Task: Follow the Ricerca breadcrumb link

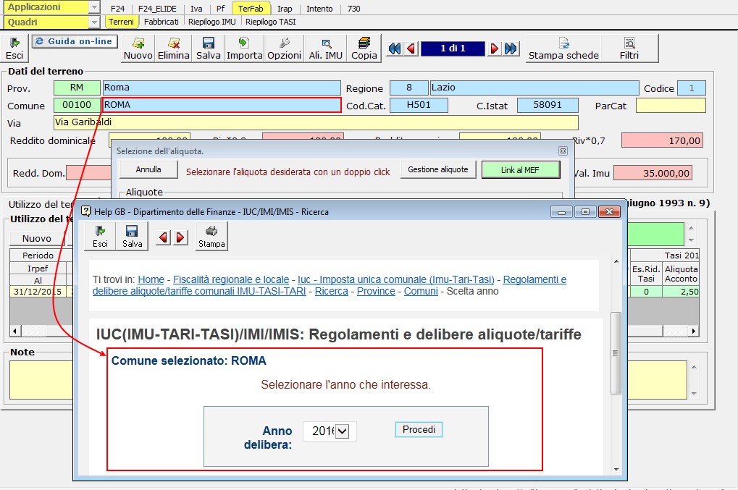Action: point(332,291)
